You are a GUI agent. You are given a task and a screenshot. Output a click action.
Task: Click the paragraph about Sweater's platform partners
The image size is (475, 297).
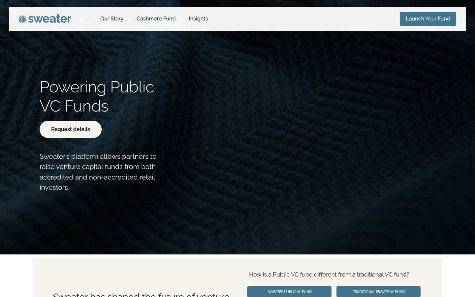click(98, 172)
